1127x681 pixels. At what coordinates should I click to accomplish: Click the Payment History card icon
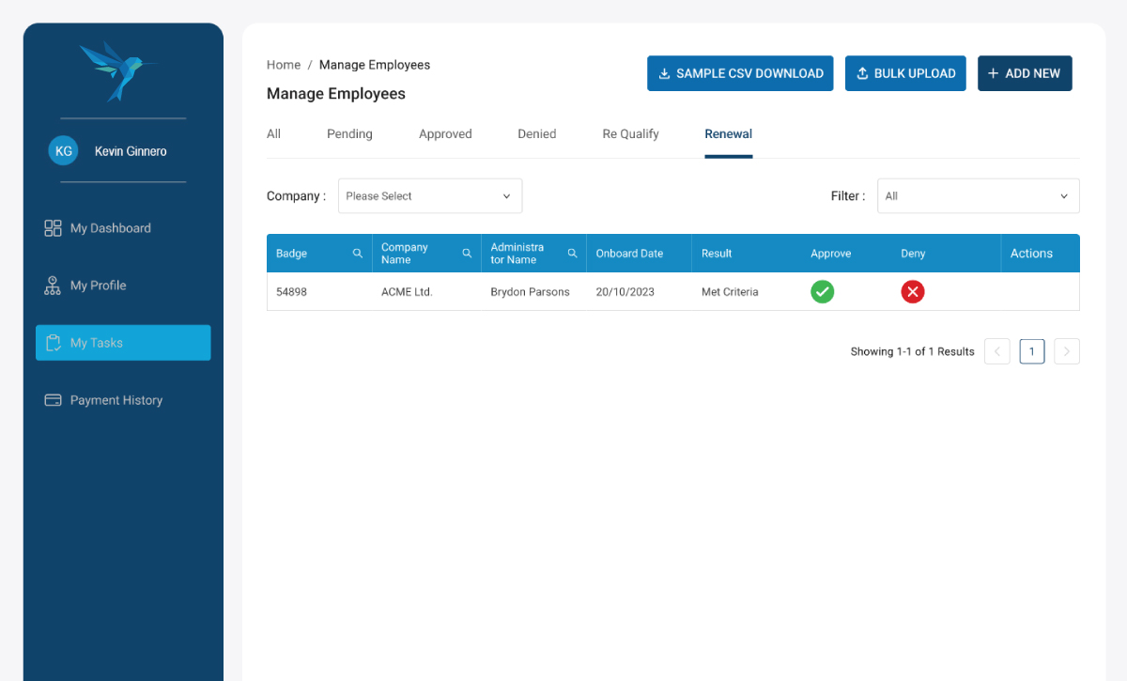pos(53,400)
